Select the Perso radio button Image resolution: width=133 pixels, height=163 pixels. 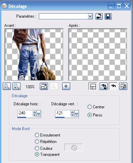pyautogui.click(x=89, y=115)
